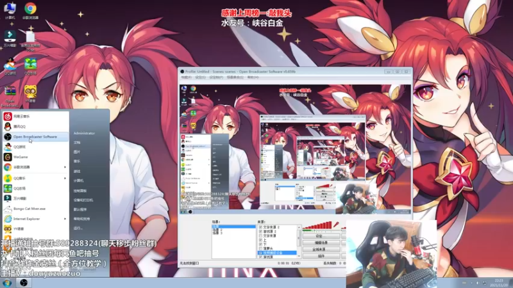
Task: Click the 设定... button in OBS
Action: pos(321,236)
